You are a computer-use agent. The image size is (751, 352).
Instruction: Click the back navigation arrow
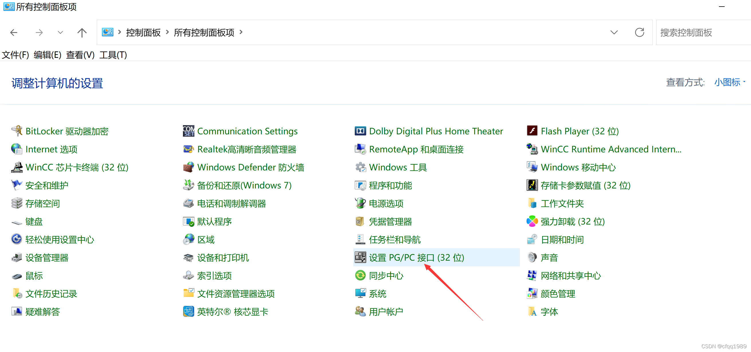(x=14, y=32)
